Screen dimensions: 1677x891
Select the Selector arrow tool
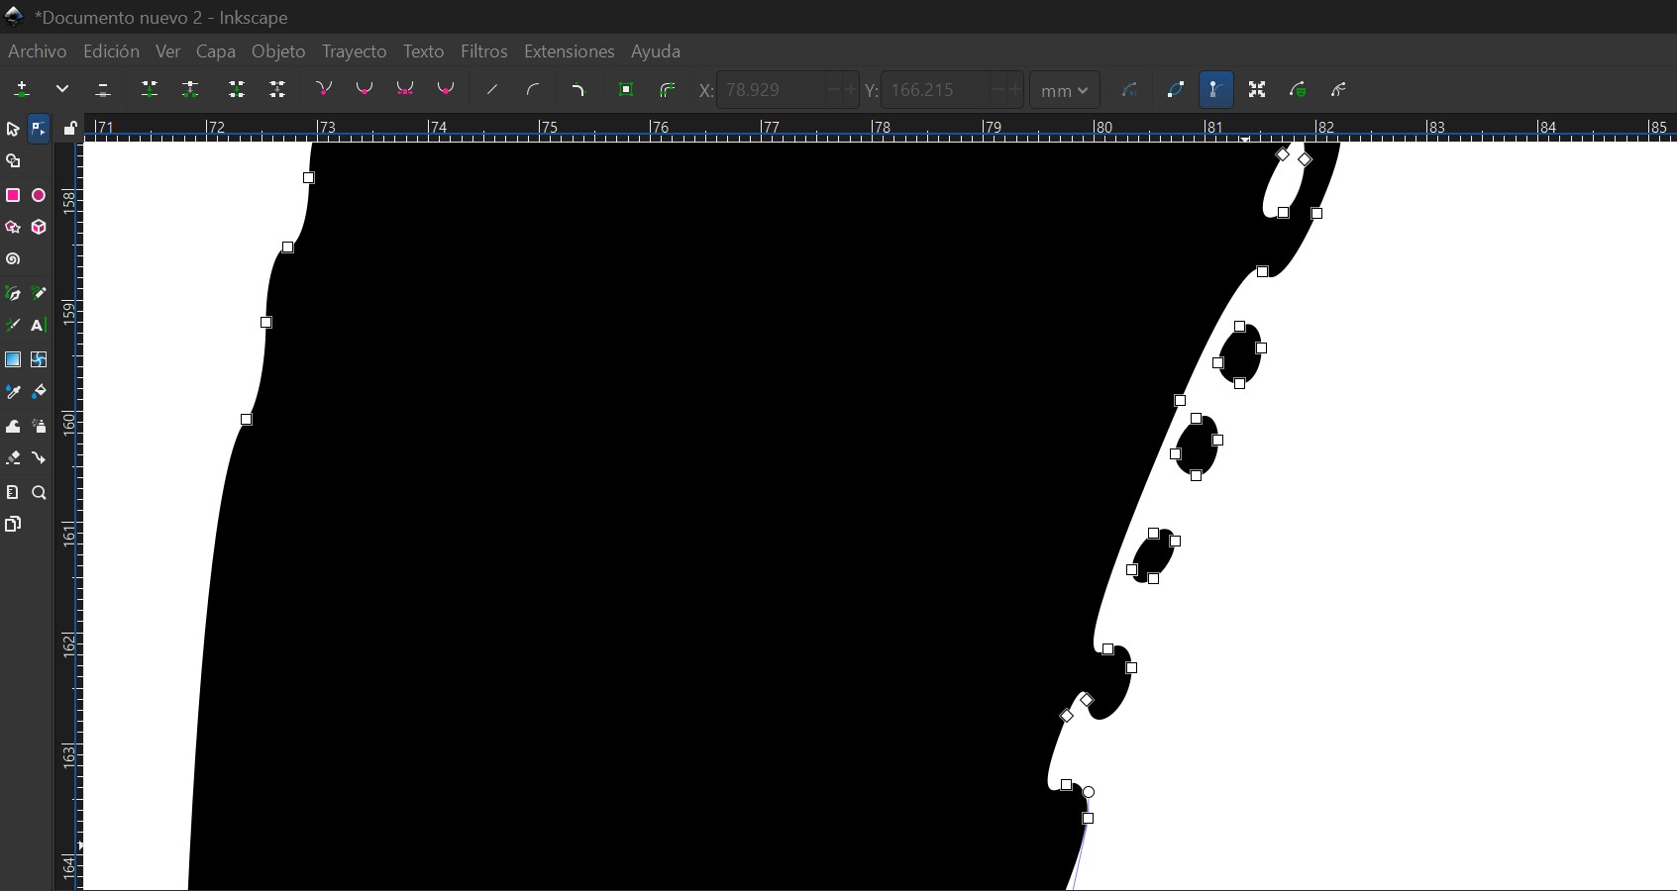click(x=13, y=130)
